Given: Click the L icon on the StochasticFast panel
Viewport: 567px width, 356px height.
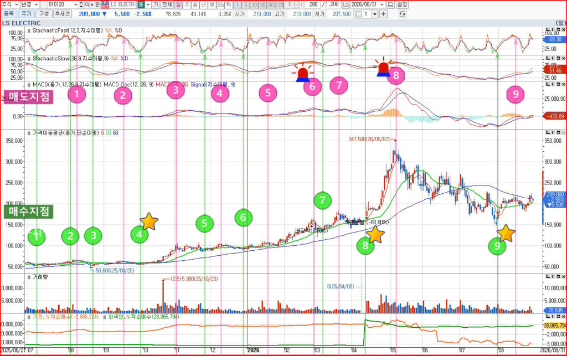Looking at the screenshot, I should 548,30.
